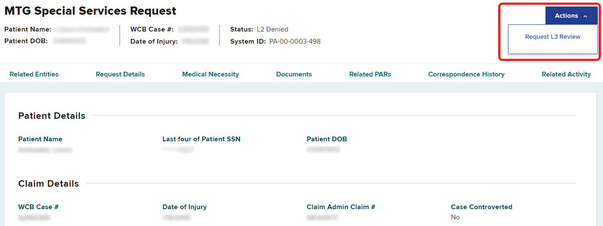The width and height of the screenshot is (603, 226).
Task: Switch to the Related Activity tab
Action: (566, 74)
